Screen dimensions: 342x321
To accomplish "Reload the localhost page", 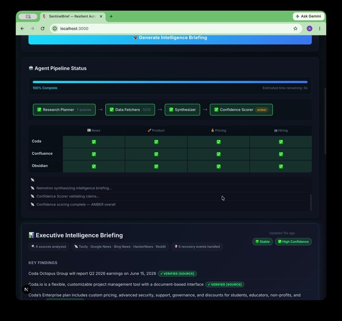I will (x=43, y=29).
